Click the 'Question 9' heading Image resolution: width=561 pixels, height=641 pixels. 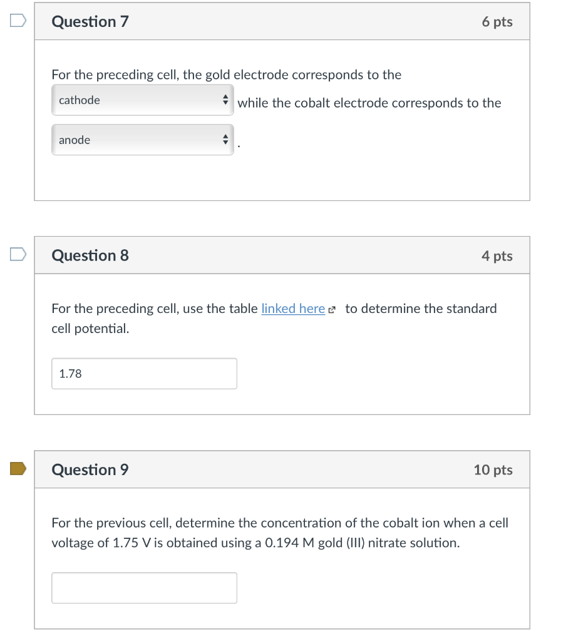point(90,469)
